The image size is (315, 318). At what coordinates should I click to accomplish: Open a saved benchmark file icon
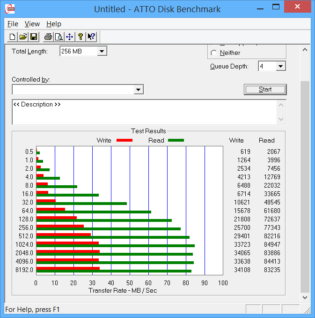click(23, 37)
